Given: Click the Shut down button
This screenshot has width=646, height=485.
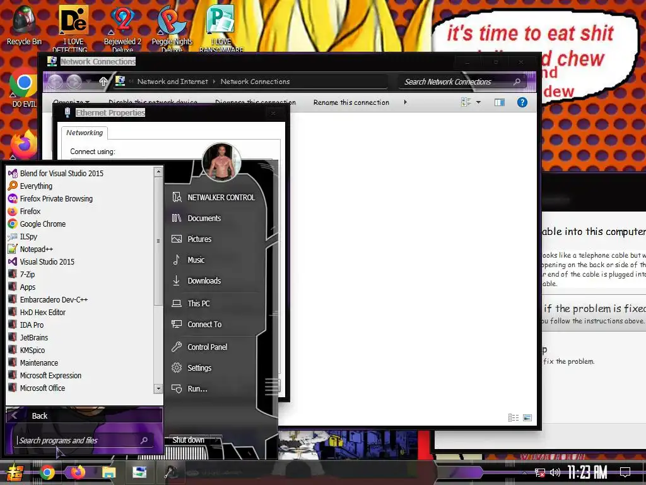Looking at the screenshot, I should coord(188,440).
